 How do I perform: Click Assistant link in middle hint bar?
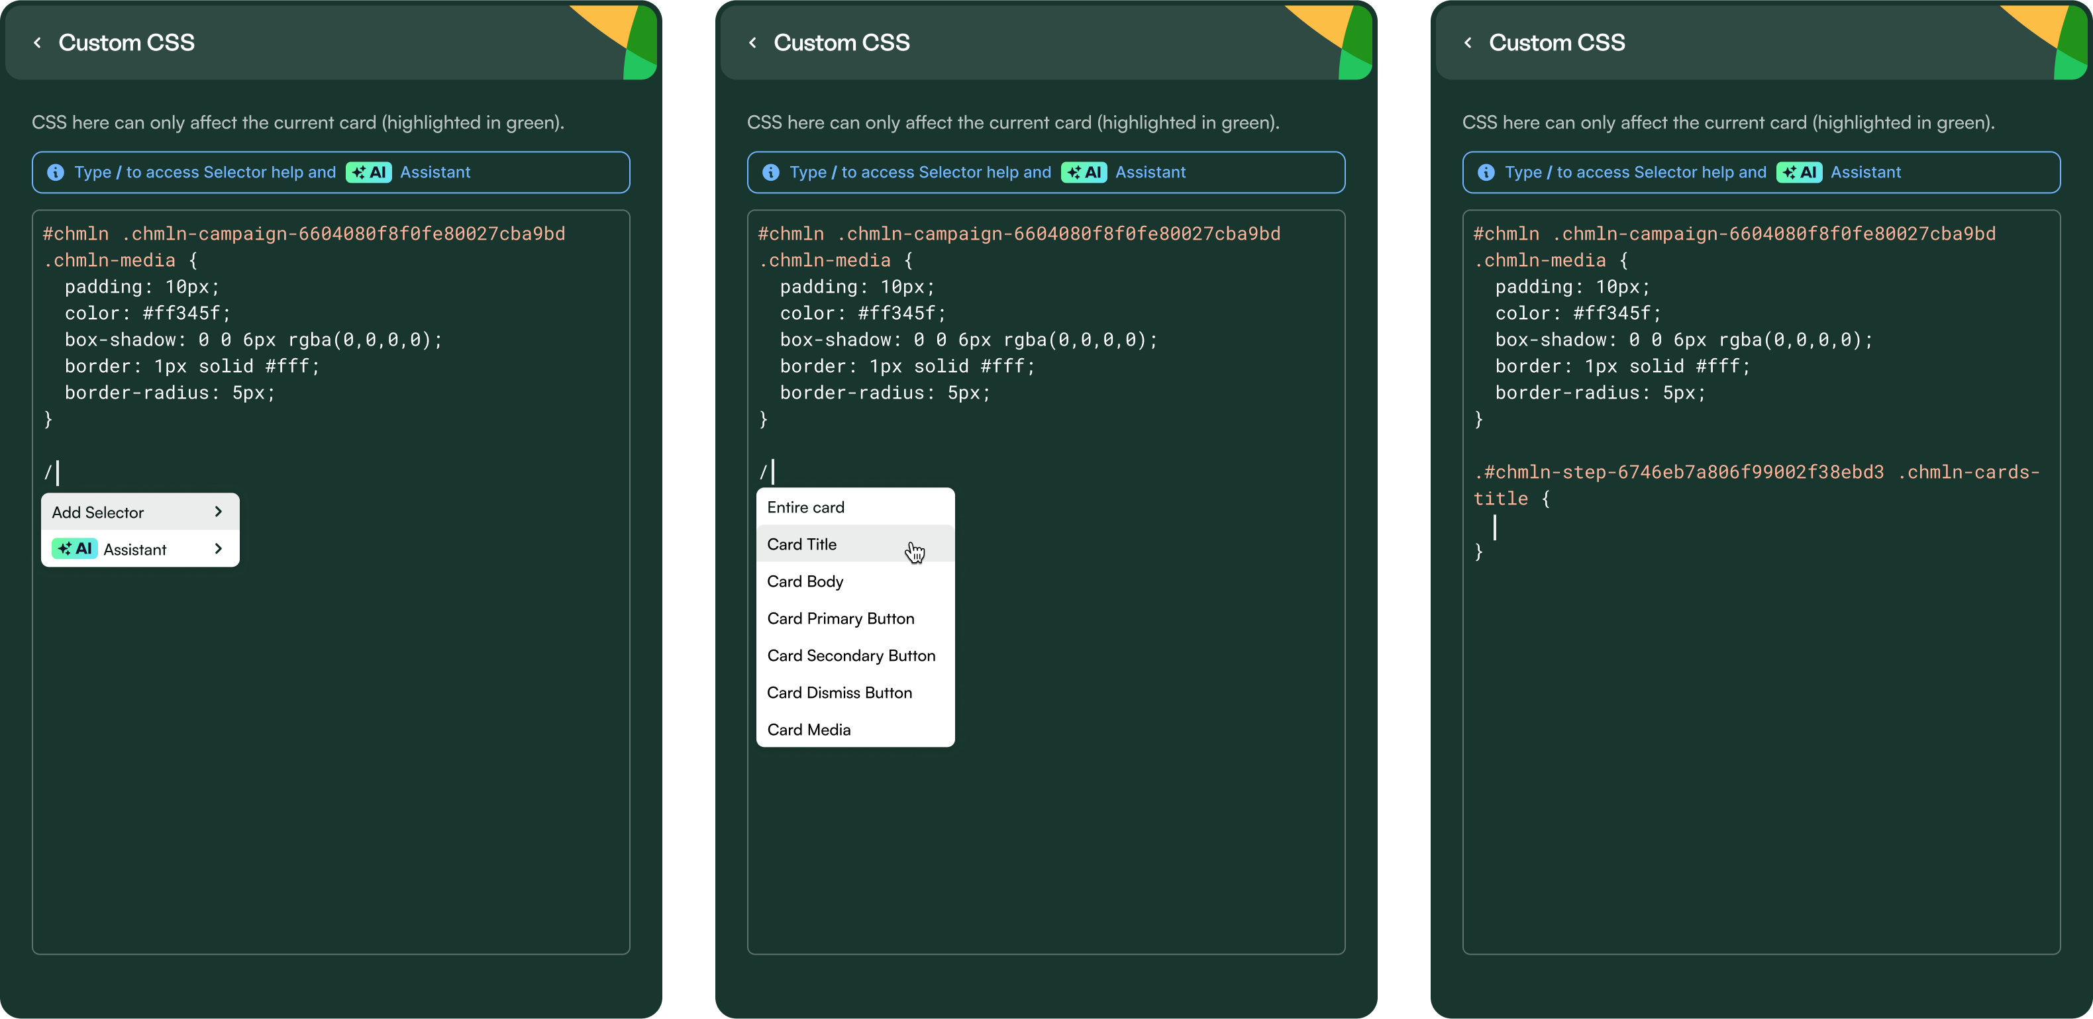click(1150, 172)
